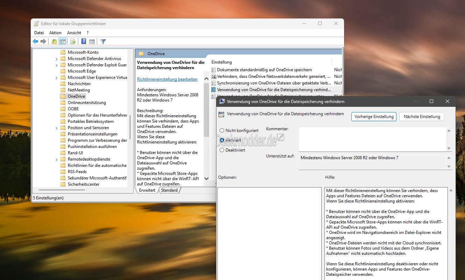
Task: Click Richtlinieneinstellung bearbeiten link
Action: tap(167, 79)
